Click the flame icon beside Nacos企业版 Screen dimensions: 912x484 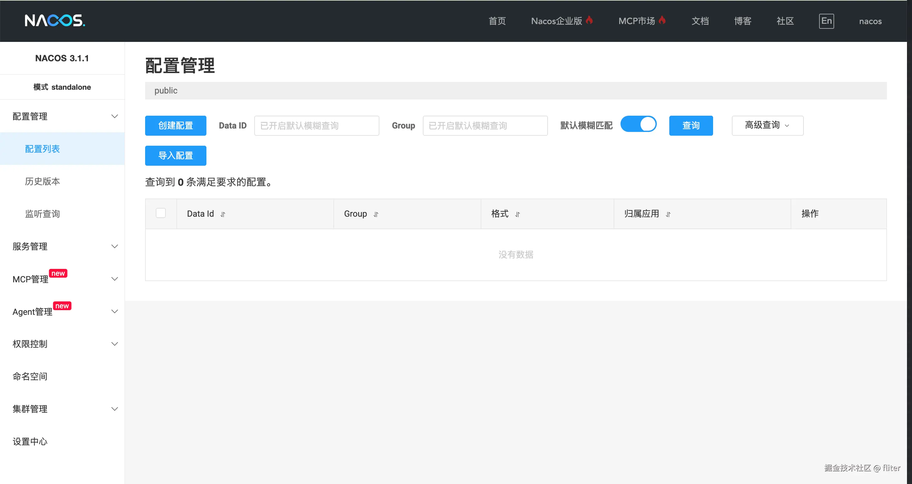click(589, 20)
